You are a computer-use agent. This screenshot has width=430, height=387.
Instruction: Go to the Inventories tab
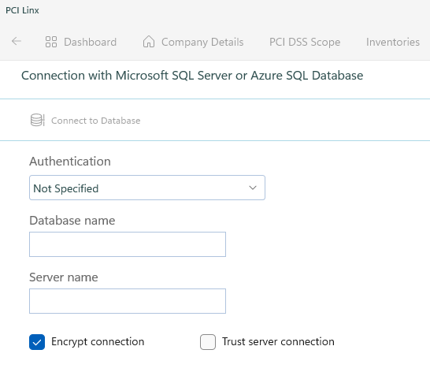[393, 42]
